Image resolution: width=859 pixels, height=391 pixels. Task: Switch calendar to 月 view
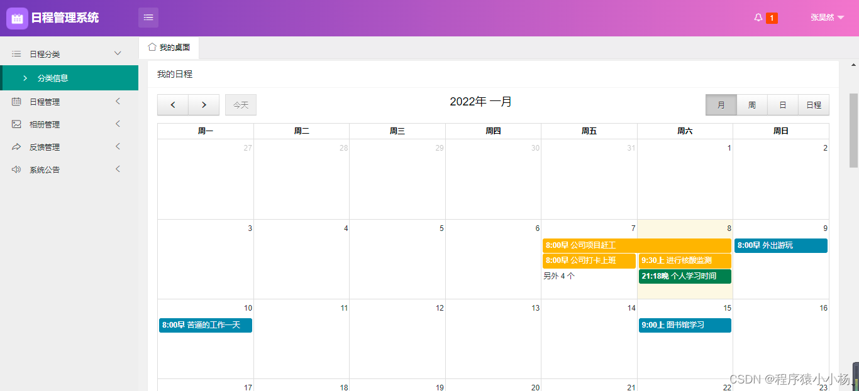[721, 105]
